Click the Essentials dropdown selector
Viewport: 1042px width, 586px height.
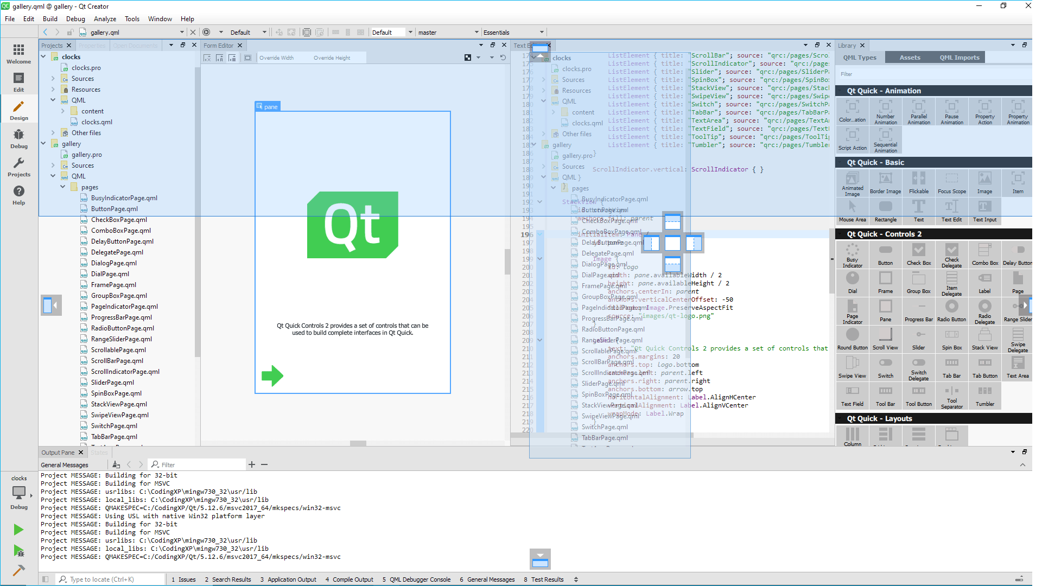pos(512,32)
